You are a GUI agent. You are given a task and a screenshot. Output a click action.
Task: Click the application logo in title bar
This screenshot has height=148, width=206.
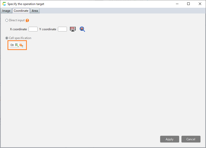[4, 4]
